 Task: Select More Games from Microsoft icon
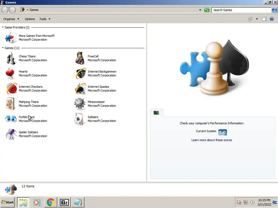tap(11, 37)
